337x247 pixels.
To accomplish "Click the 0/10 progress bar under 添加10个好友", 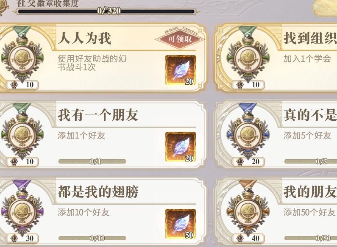I will coord(92,238).
